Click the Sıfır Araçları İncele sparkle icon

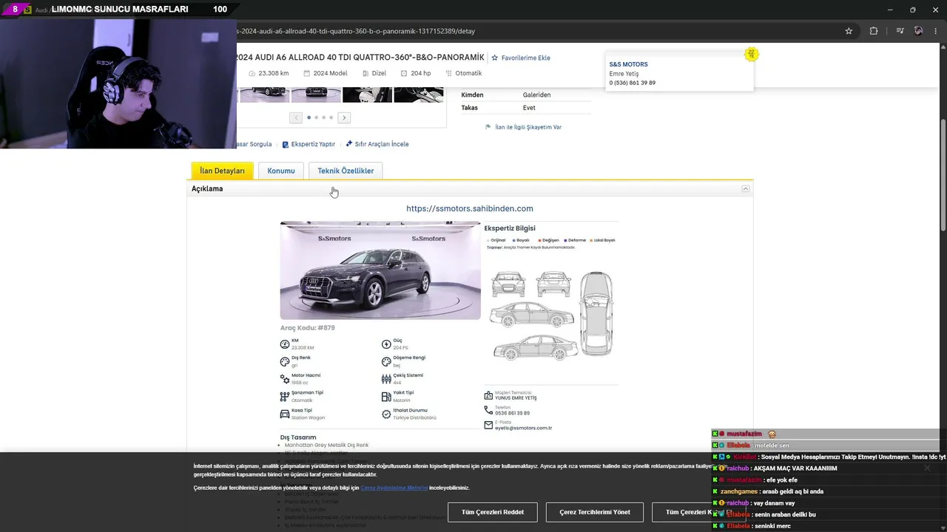click(x=349, y=143)
